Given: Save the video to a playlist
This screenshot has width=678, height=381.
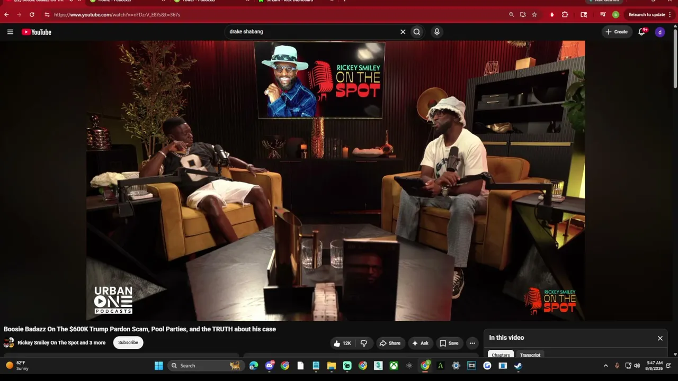Looking at the screenshot, I should pos(449,343).
